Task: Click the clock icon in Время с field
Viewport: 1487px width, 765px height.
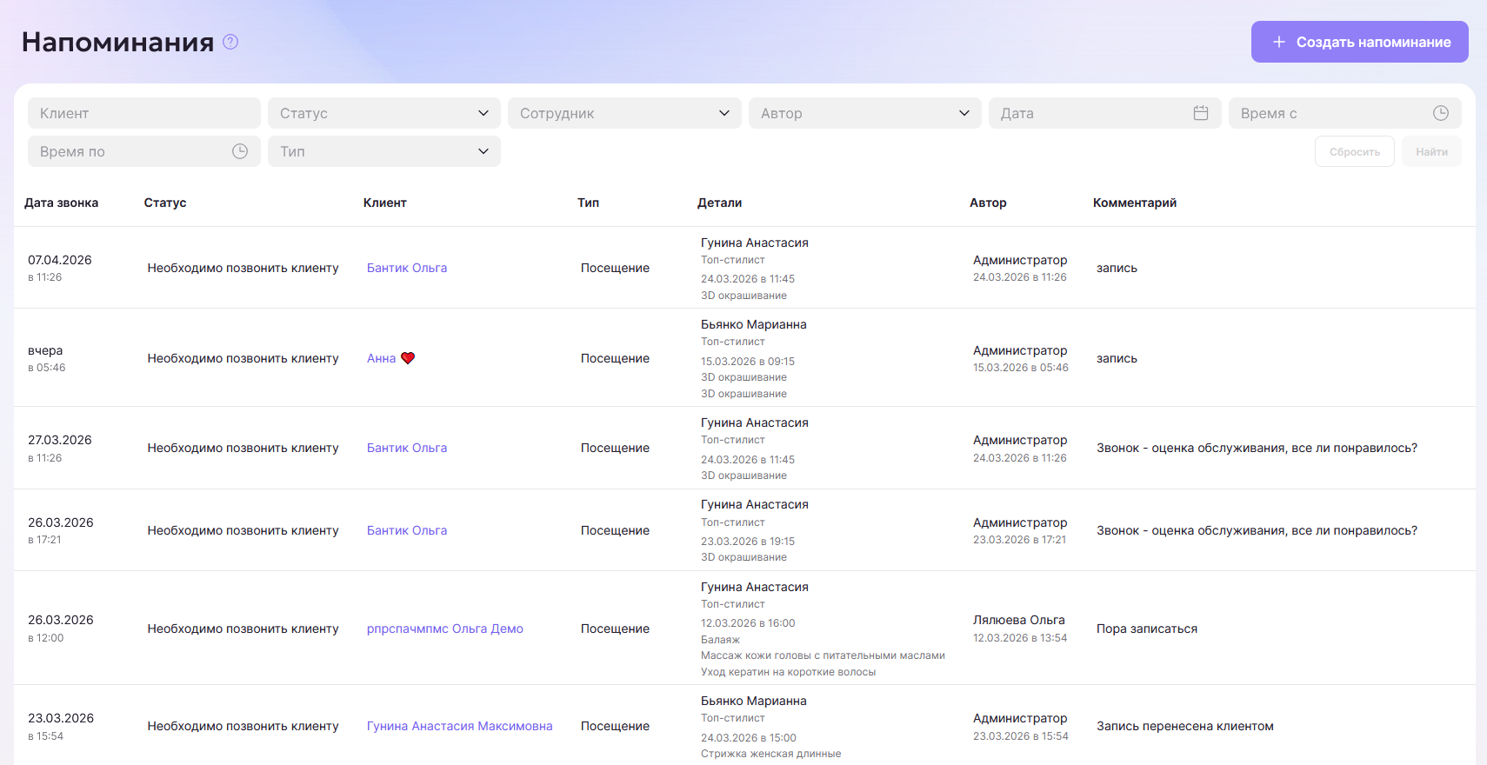Action: coord(1441,113)
